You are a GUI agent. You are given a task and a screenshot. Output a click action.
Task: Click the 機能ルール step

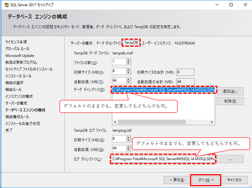13,90
